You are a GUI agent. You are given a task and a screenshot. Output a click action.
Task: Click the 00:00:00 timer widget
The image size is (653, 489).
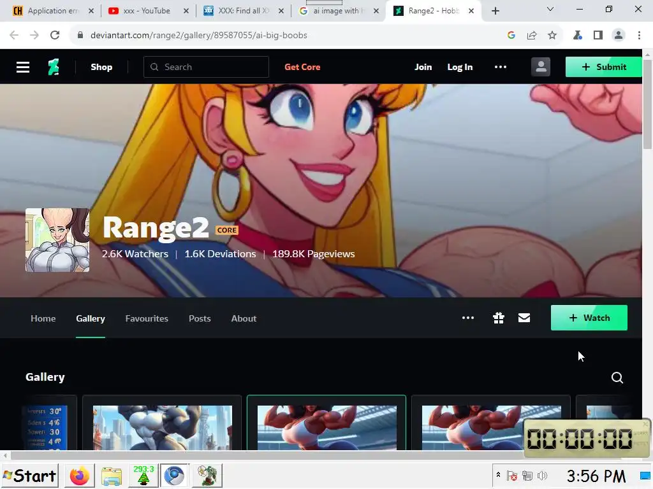587,438
